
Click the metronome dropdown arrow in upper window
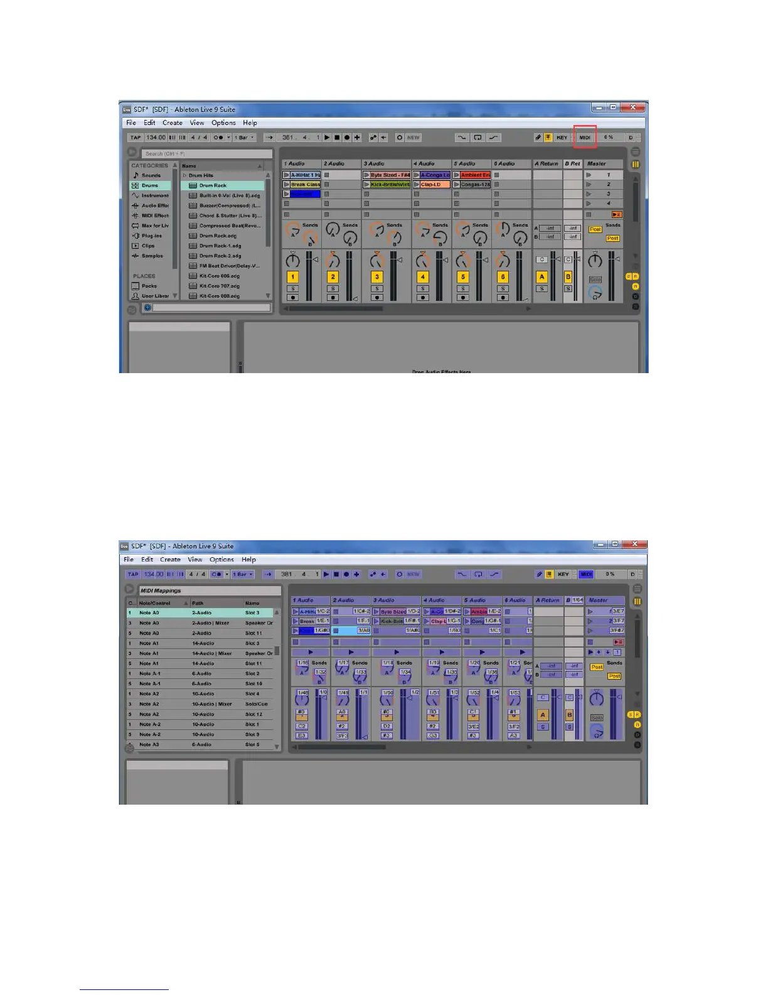coord(228,138)
